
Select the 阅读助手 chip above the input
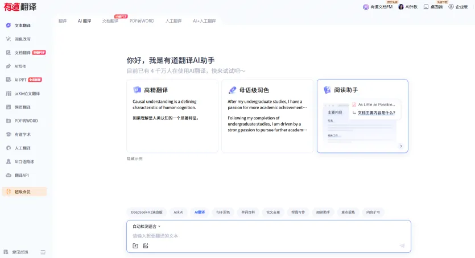323,212
